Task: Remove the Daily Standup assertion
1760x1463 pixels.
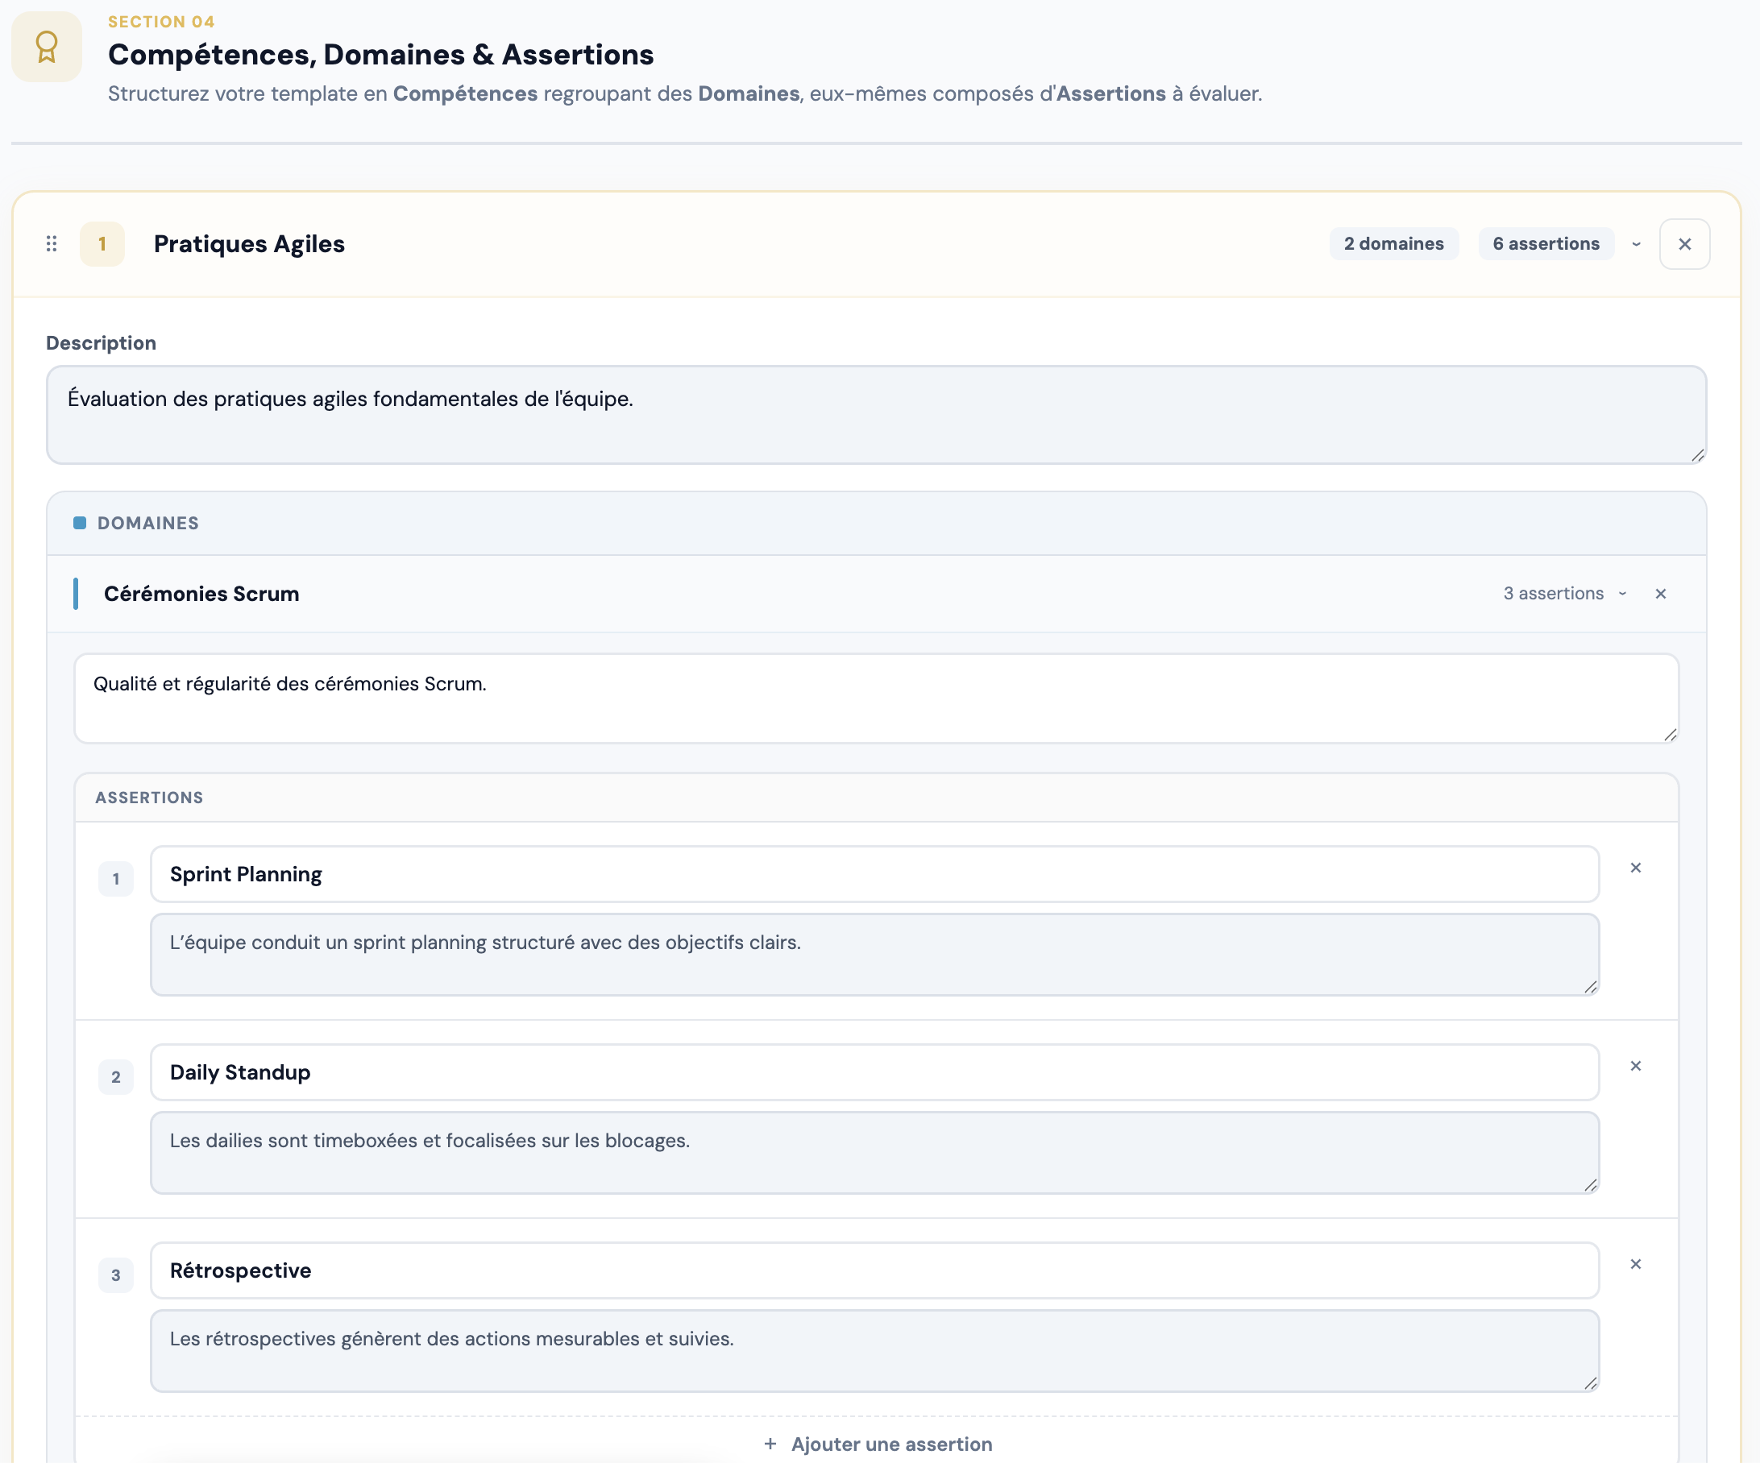Action: pos(1635,1066)
